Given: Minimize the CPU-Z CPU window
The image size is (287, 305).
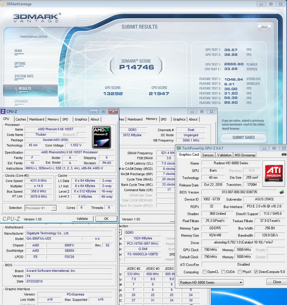Looking at the screenshot, I should coord(94,112).
